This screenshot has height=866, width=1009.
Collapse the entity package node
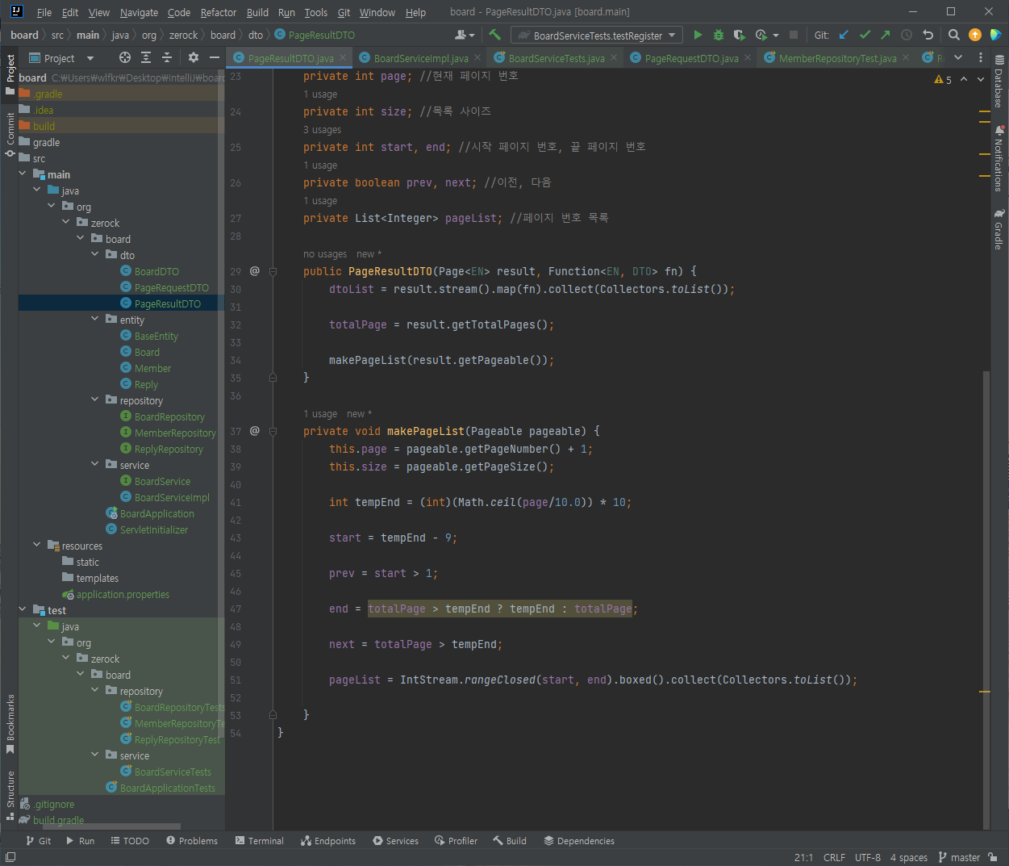(95, 320)
